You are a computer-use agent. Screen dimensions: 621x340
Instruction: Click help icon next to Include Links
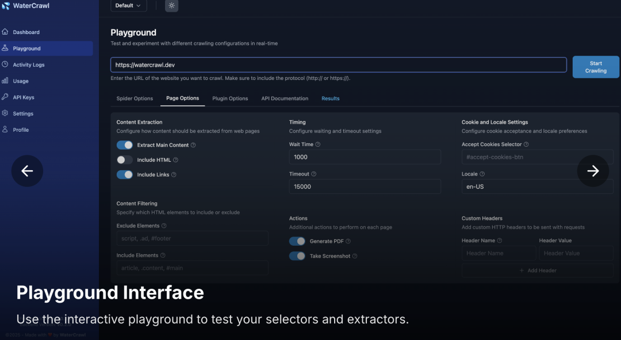coord(174,174)
